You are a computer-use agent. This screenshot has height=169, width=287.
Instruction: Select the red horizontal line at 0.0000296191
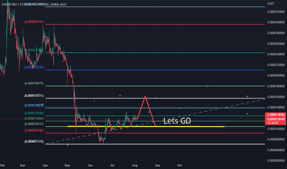[155, 24]
